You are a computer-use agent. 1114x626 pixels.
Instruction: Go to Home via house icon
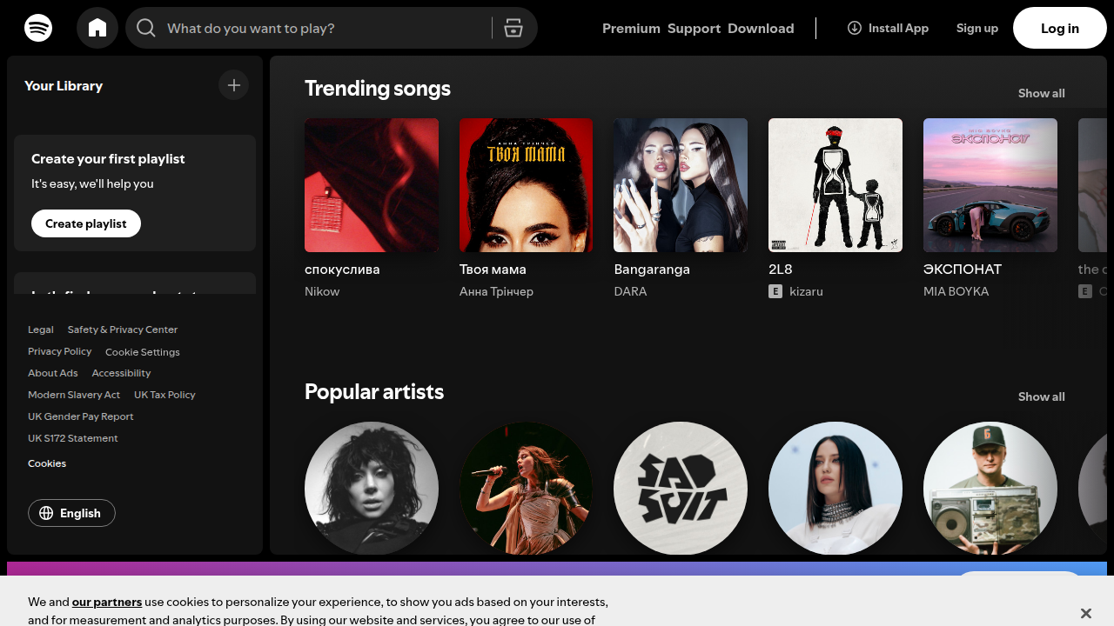tap(97, 28)
